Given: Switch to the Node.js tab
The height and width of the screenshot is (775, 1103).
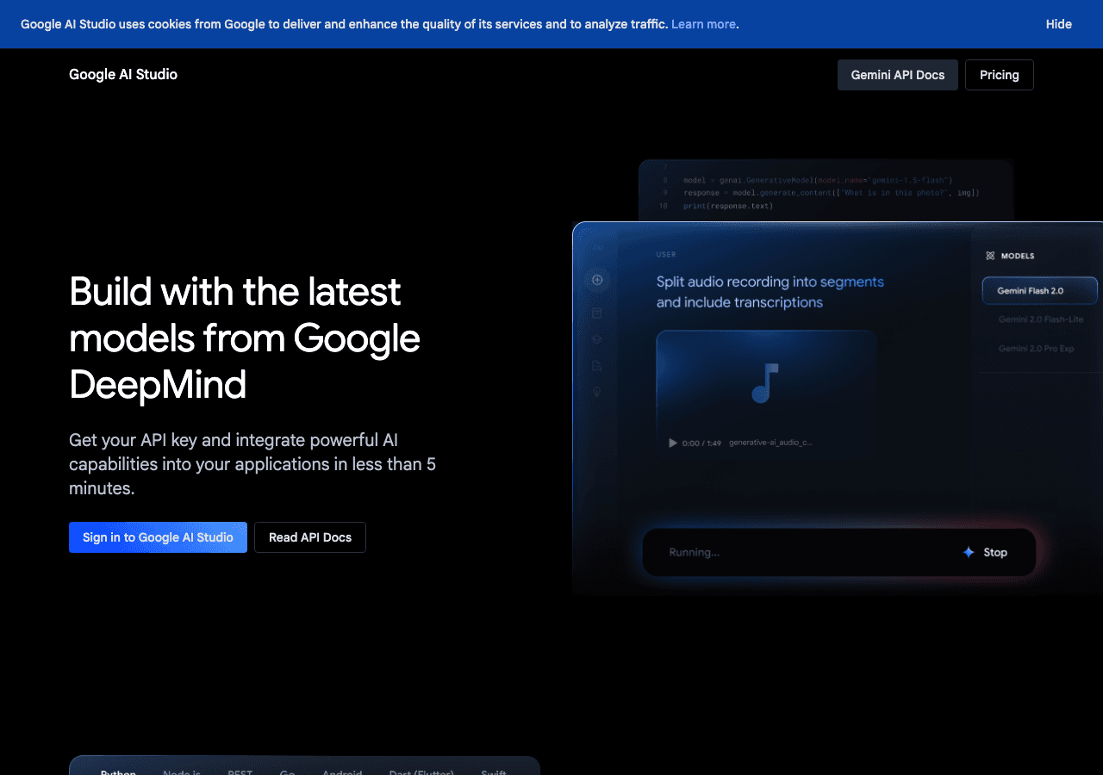Looking at the screenshot, I should tap(181, 771).
